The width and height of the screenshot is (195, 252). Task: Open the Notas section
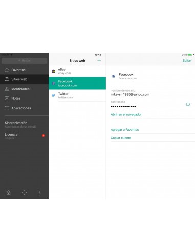pos(24,98)
